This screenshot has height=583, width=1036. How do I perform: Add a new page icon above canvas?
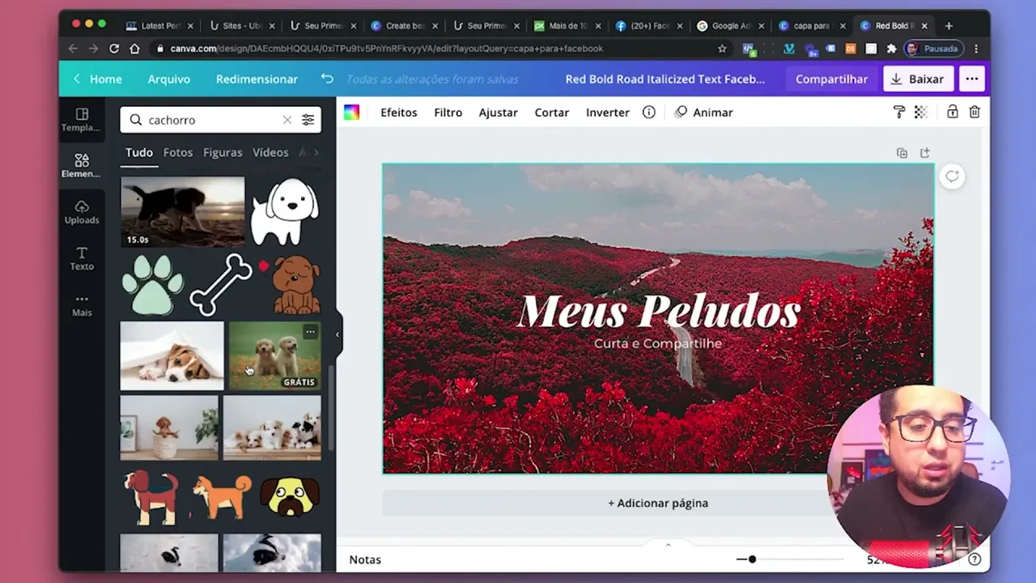[924, 153]
